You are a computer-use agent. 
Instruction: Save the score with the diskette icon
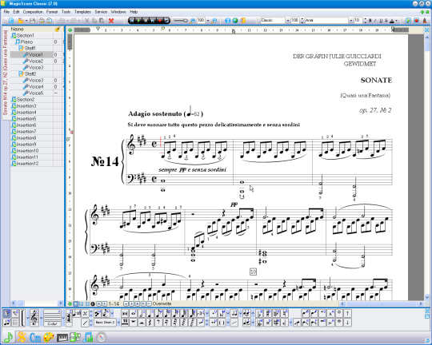pos(32,20)
